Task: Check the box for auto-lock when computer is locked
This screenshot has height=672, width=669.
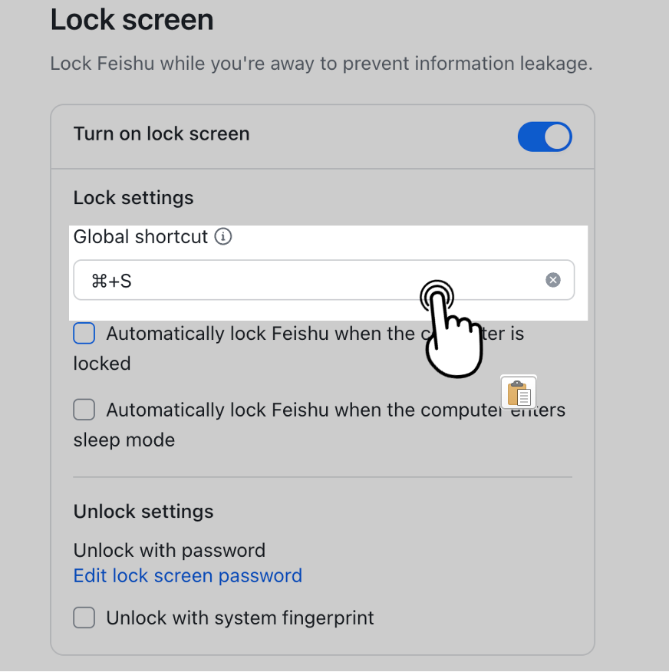Action: [x=84, y=334]
